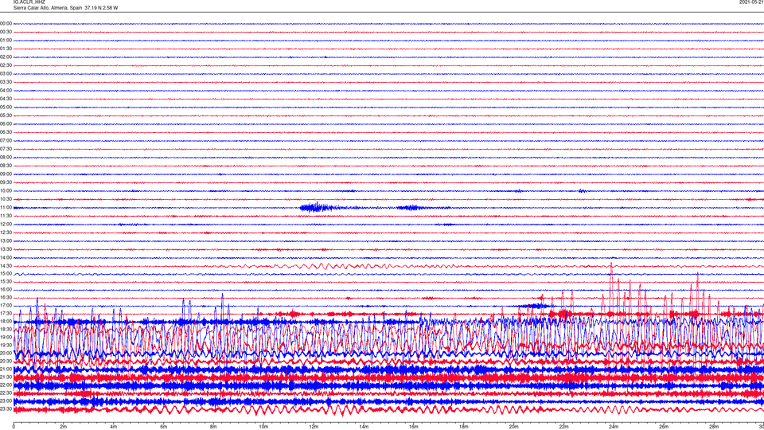The height and width of the screenshot is (430, 764).
Task: Click the 02:30 time label
Action: tap(6, 65)
